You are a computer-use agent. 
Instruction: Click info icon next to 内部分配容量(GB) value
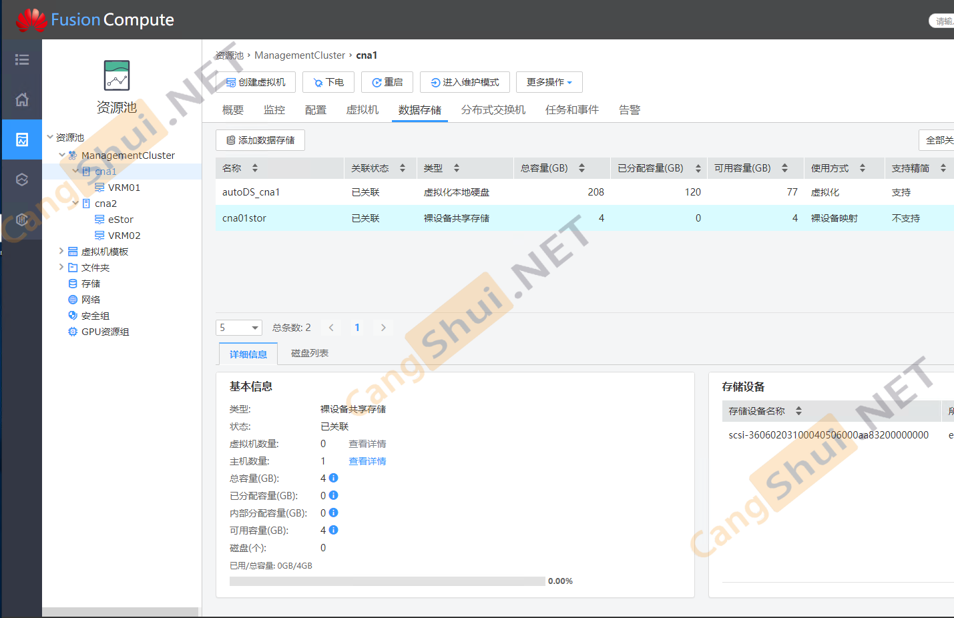tap(334, 513)
